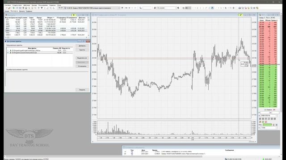Click the bold highlighted red order book row
Viewport: 286px width, 160px height.
click(268, 27)
